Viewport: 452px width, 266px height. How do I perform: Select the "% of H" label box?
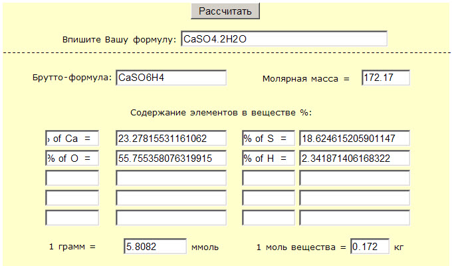click(x=269, y=159)
